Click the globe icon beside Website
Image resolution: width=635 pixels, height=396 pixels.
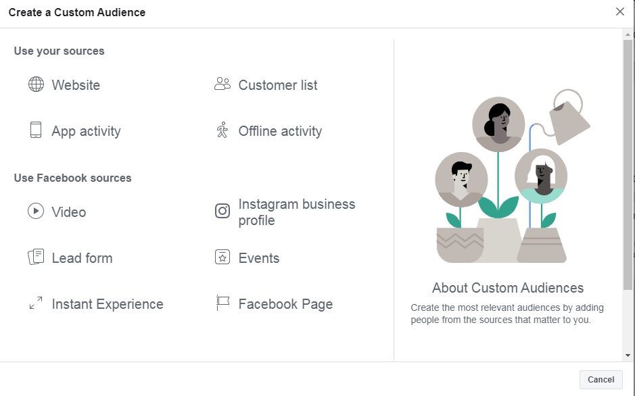[36, 84]
